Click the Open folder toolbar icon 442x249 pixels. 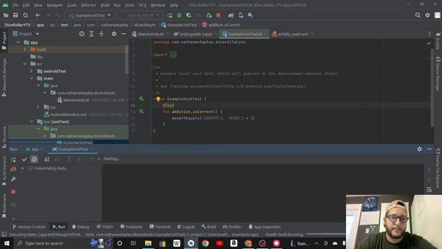coord(6,15)
